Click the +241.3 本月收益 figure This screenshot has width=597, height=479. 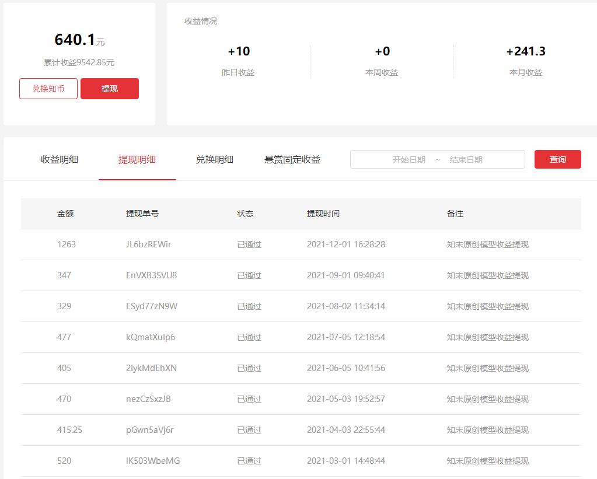pos(526,51)
